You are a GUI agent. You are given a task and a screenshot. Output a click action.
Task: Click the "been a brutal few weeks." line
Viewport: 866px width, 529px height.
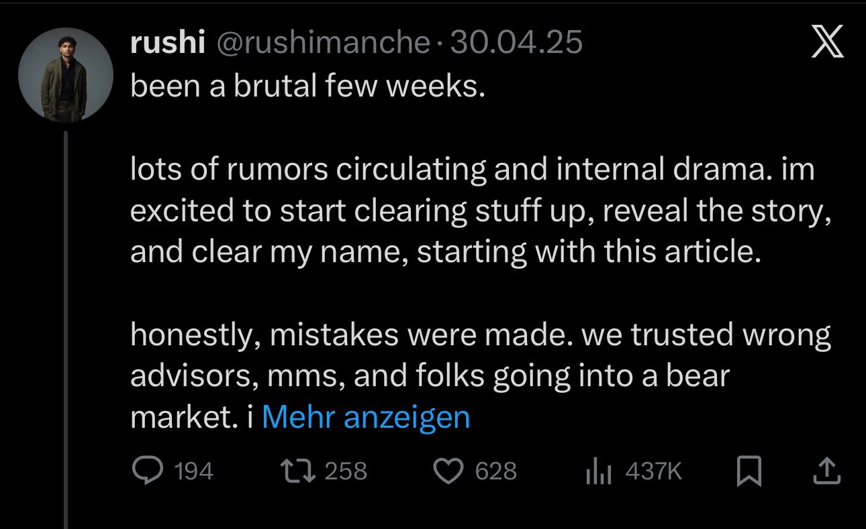coord(307,87)
